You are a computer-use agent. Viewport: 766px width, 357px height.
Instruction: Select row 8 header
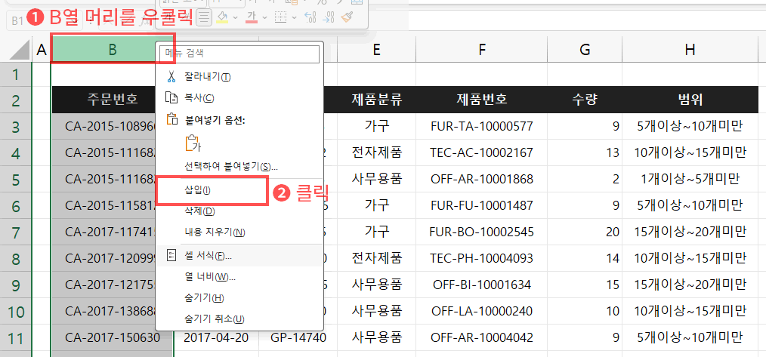[x=15, y=258]
